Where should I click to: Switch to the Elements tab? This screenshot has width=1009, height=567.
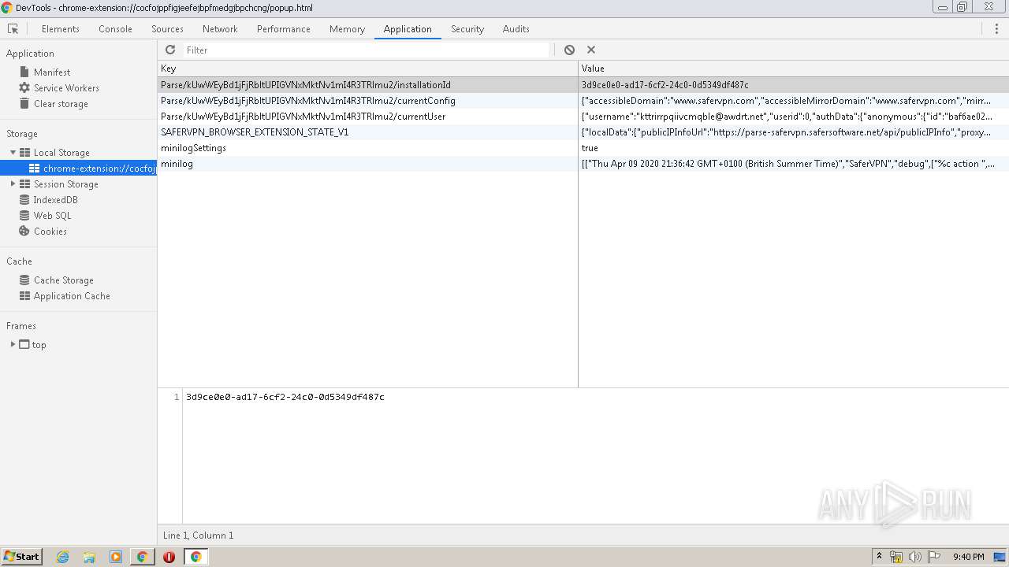tap(61, 29)
